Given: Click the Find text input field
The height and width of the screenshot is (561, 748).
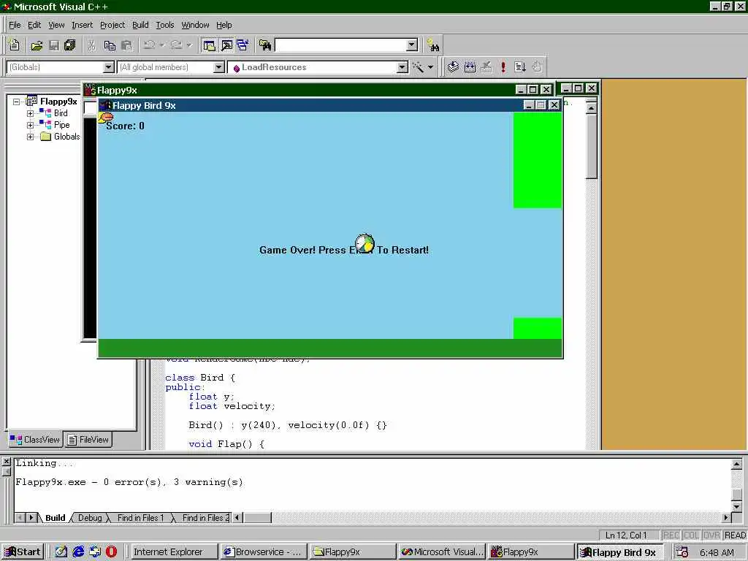Looking at the screenshot, I should 340,45.
